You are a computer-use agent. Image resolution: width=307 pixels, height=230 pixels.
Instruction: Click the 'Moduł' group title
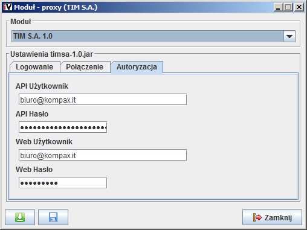(21, 22)
